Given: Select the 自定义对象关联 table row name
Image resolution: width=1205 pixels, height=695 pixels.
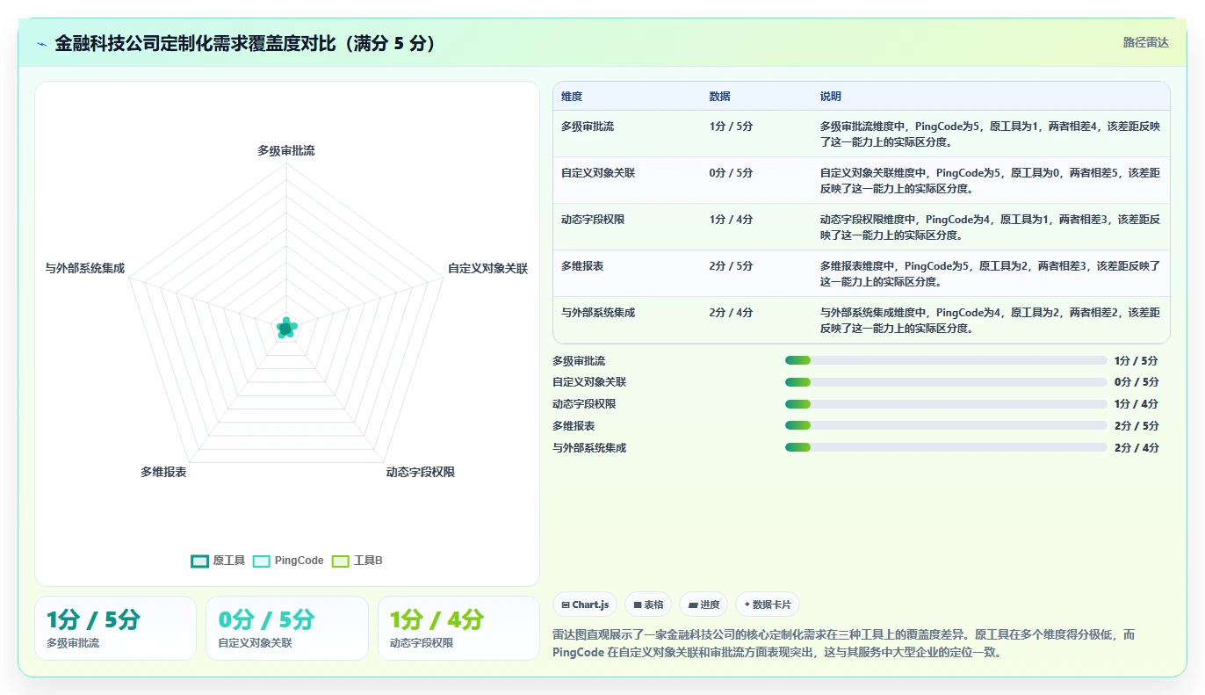Looking at the screenshot, I should (598, 173).
